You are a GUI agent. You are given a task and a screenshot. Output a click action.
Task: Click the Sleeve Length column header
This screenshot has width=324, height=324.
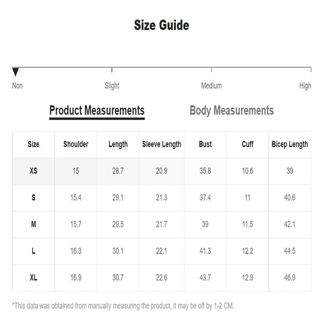click(x=162, y=144)
